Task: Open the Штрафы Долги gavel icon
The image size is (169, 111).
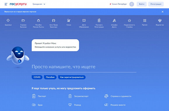Action: pyautogui.click(x=114, y=20)
